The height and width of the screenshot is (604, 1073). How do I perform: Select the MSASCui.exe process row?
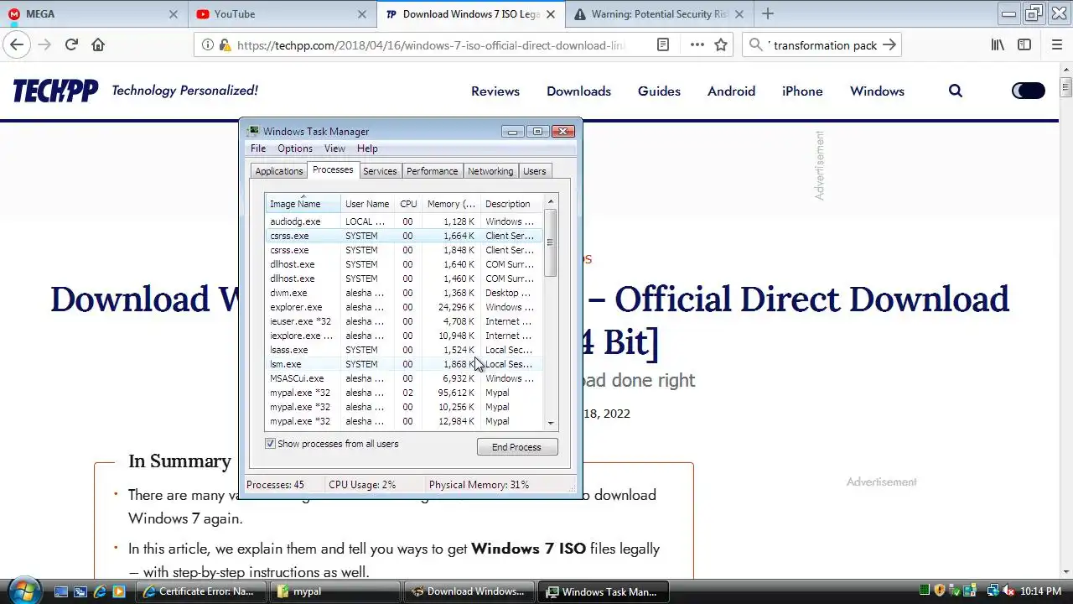click(404, 378)
